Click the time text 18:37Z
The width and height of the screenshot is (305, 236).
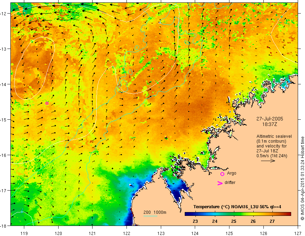[270, 124]
